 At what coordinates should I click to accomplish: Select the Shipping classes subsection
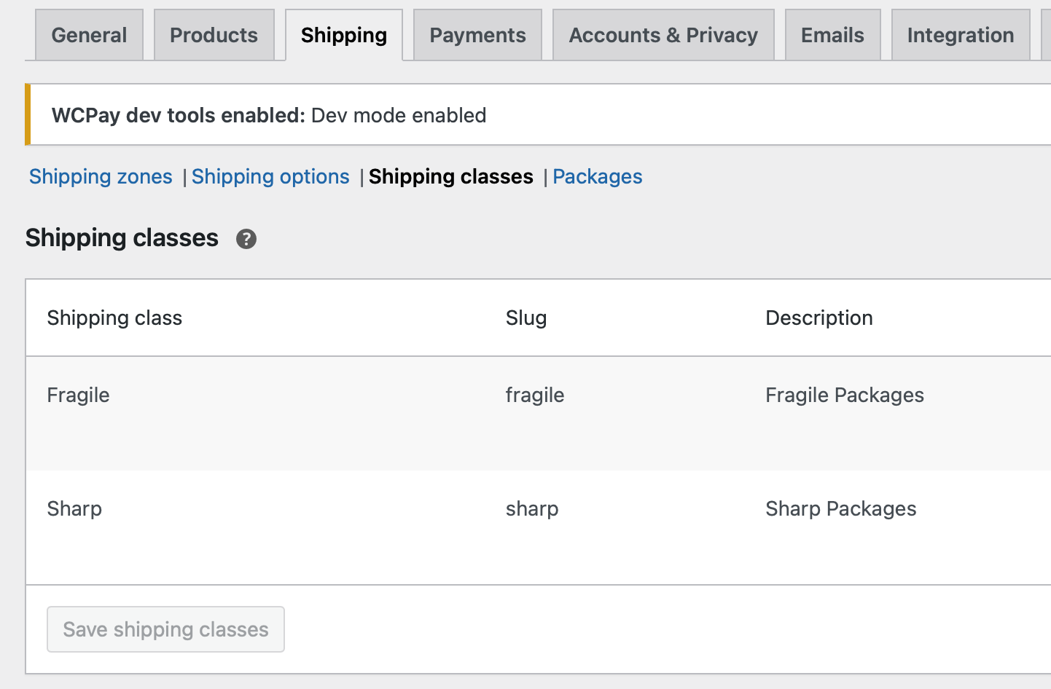point(451,177)
